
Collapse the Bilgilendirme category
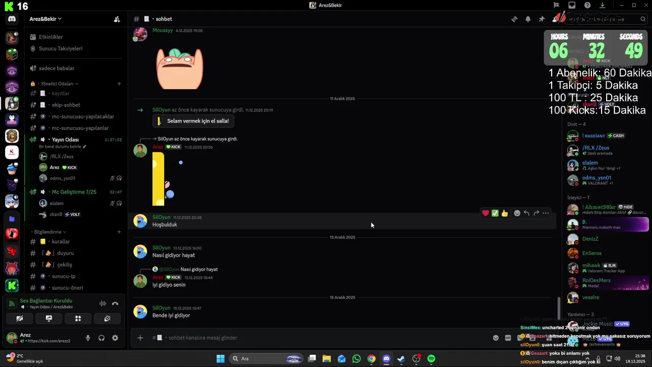pyautogui.click(x=50, y=232)
